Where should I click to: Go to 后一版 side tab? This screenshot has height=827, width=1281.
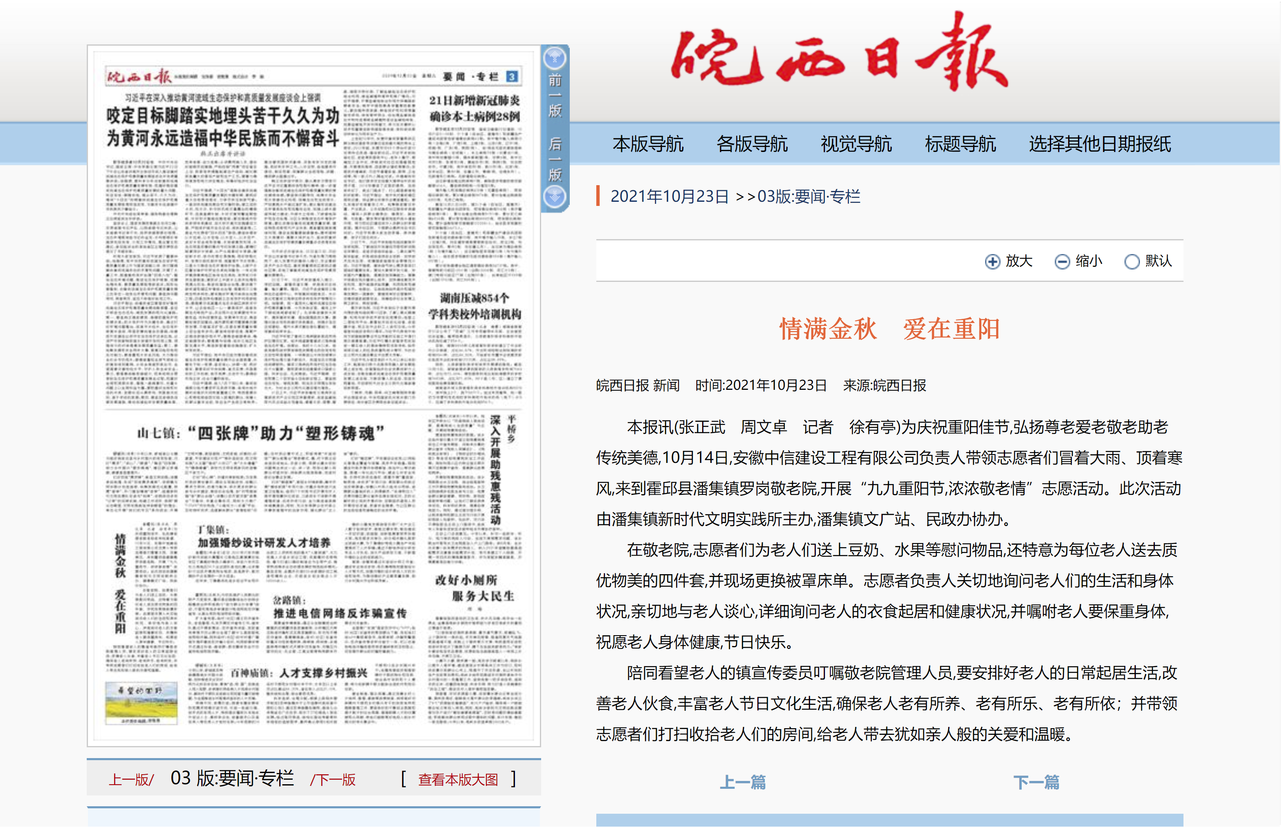point(555,159)
